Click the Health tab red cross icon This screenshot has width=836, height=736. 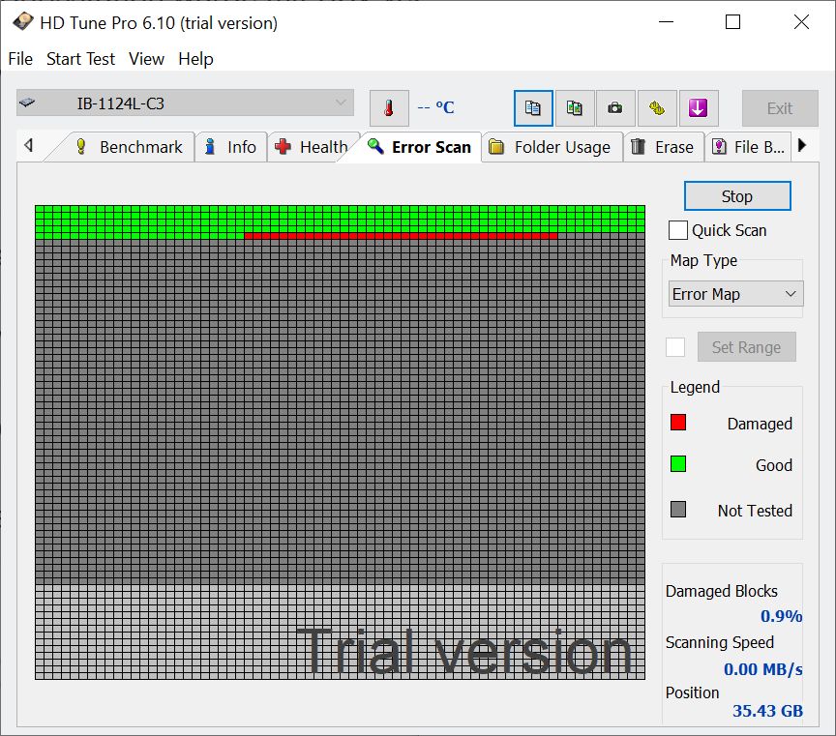tap(283, 147)
